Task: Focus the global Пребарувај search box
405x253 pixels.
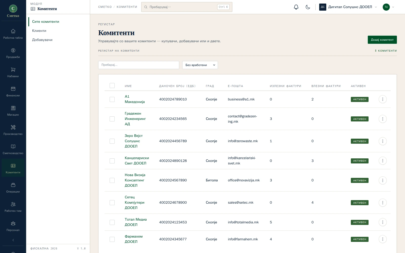Action: coord(187,7)
